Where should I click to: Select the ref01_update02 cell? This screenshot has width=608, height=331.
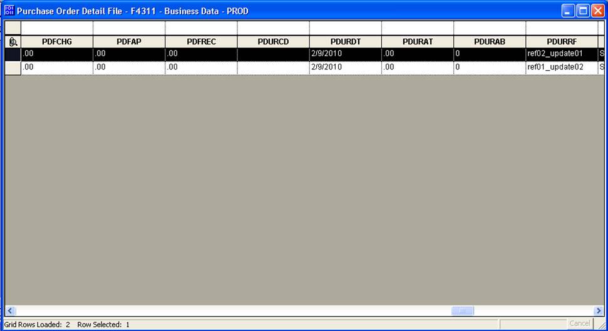point(562,68)
